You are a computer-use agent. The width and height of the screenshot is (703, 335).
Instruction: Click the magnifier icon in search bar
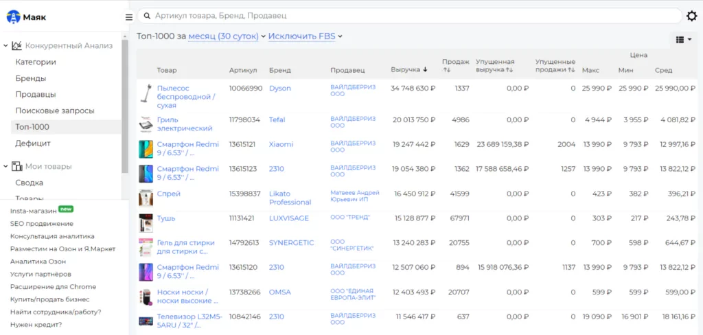(x=146, y=16)
